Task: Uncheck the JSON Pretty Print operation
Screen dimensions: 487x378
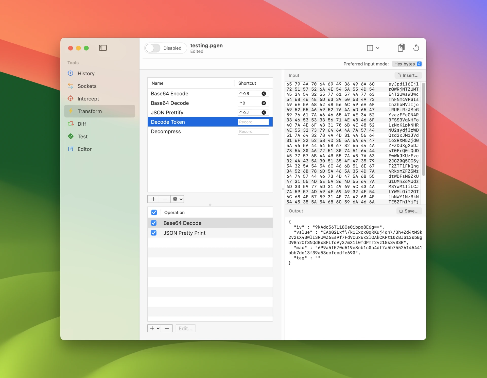Action: [154, 233]
